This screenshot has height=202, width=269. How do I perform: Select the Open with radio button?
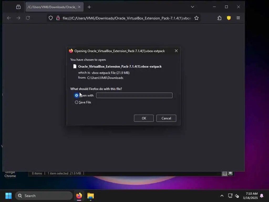pyautogui.click(x=76, y=95)
